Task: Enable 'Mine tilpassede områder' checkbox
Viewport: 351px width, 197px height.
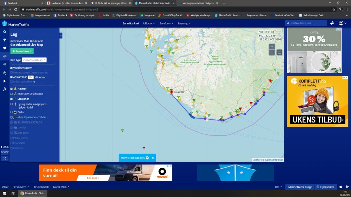Action: 12,117
